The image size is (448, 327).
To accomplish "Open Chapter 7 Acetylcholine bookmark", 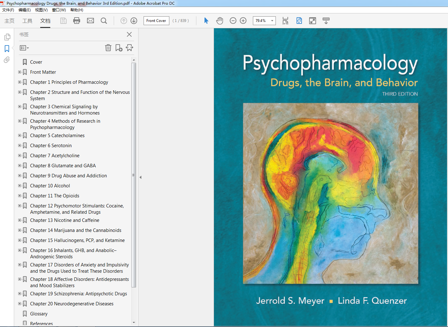I will (x=55, y=156).
